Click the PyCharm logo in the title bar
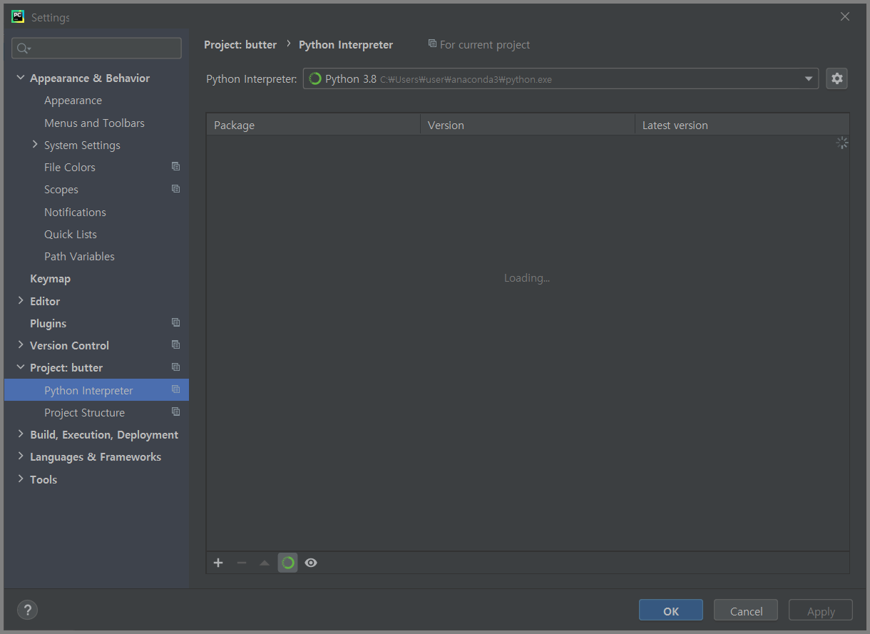This screenshot has width=870, height=634. (x=18, y=16)
